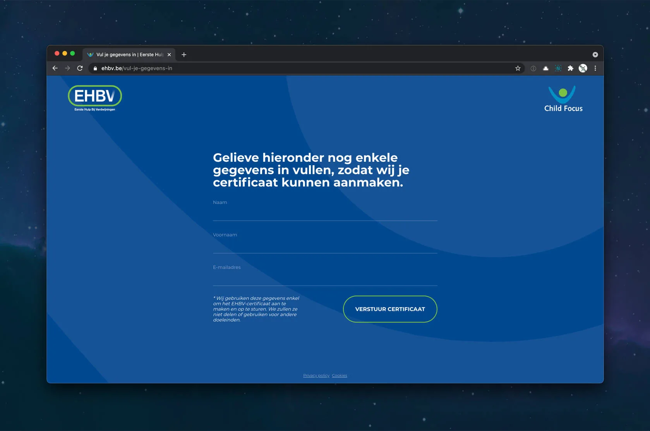Click the EHBV logo
This screenshot has width=650, height=431.
95,98
